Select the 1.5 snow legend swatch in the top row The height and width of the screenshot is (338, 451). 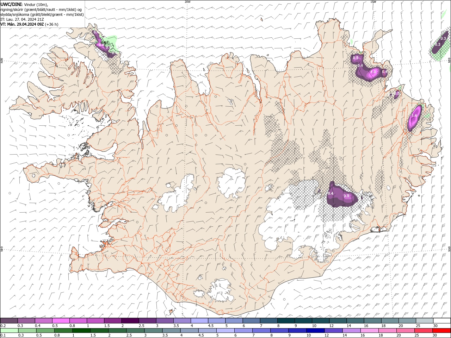coord(112,321)
